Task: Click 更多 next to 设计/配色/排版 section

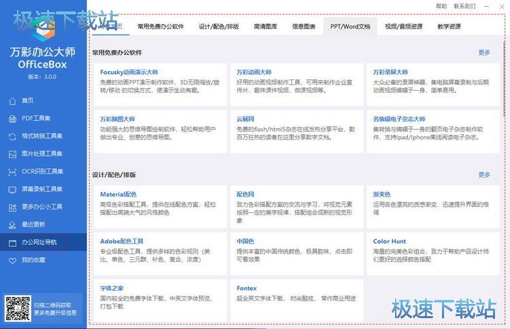Action: [x=484, y=175]
